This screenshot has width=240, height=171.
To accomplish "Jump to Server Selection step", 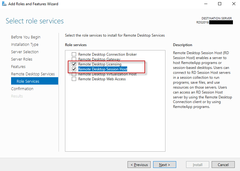I will 25,52.
